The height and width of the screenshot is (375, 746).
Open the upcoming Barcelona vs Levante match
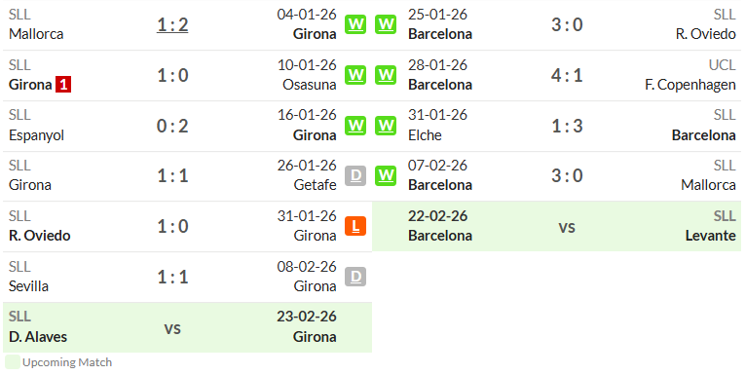click(557, 227)
